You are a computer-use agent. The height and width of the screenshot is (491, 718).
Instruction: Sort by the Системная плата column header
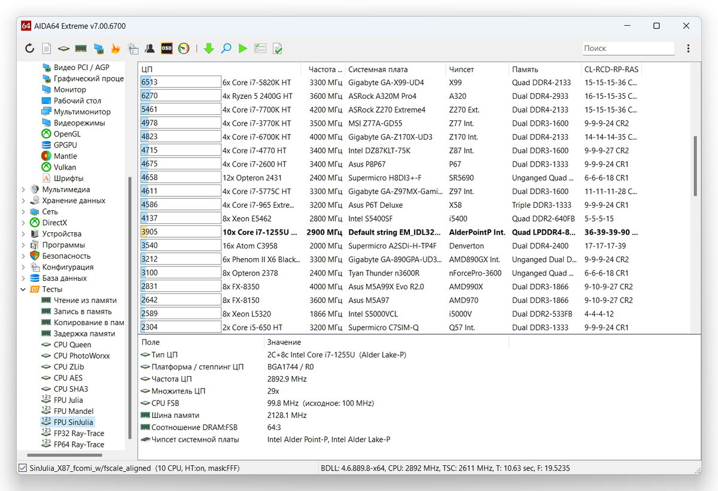[x=395, y=69]
